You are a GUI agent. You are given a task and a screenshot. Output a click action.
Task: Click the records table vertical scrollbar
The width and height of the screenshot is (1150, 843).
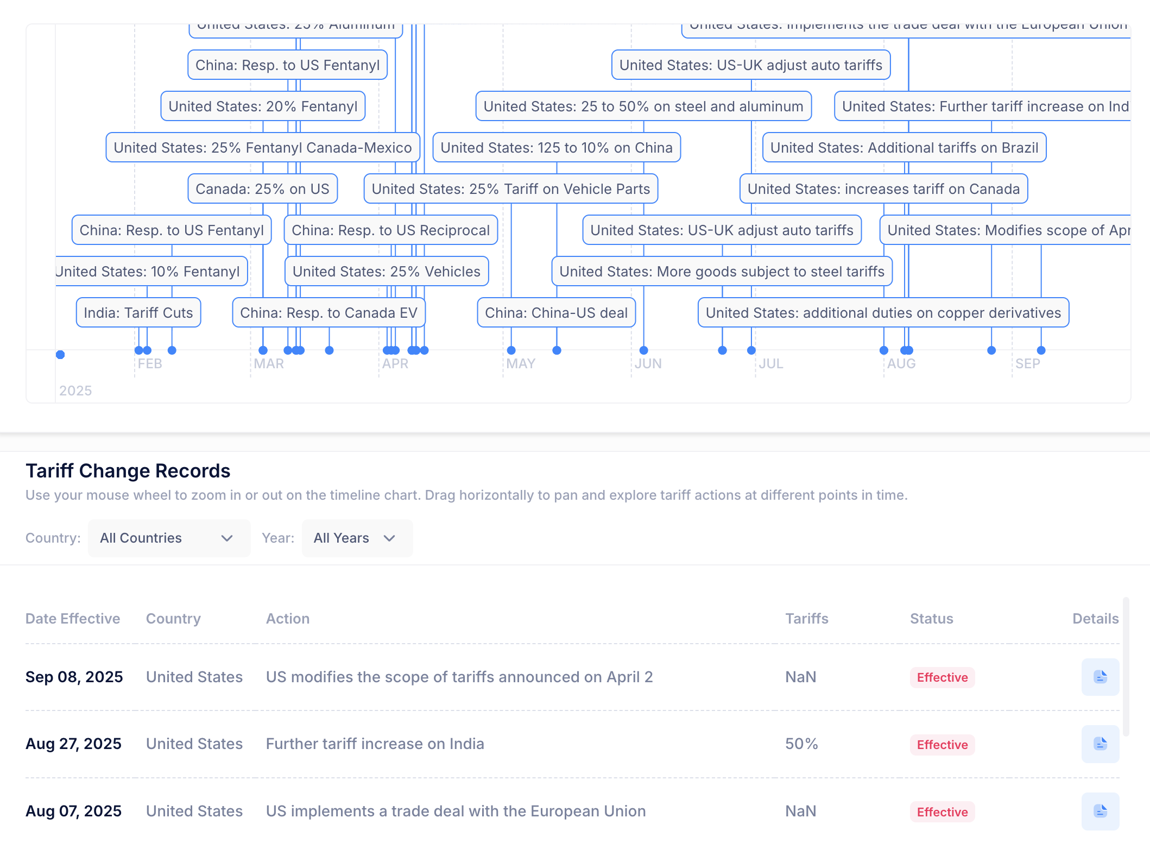point(1126,667)
